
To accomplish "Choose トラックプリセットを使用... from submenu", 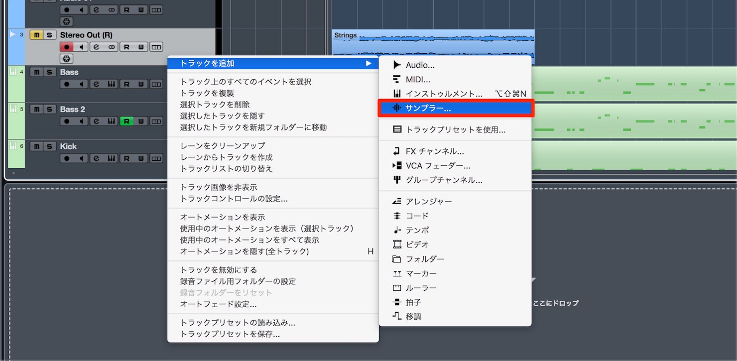I will [x=455, y=129].
